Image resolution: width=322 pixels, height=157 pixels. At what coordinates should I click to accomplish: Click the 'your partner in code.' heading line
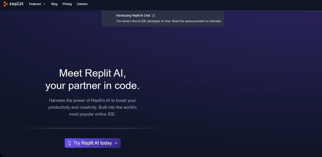(92, 86)
